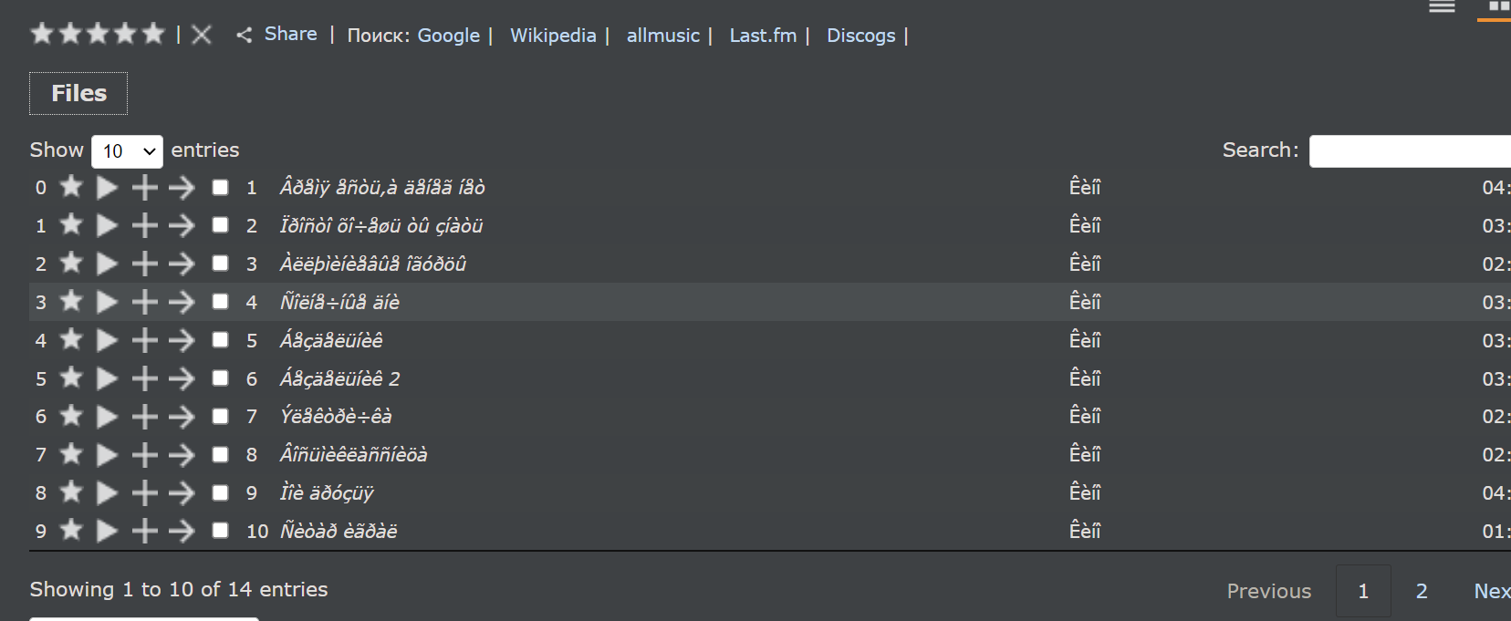
Task: Click the arrow icon for track "Ìîè äðóçüÿ"
Action: coord(181,492)
